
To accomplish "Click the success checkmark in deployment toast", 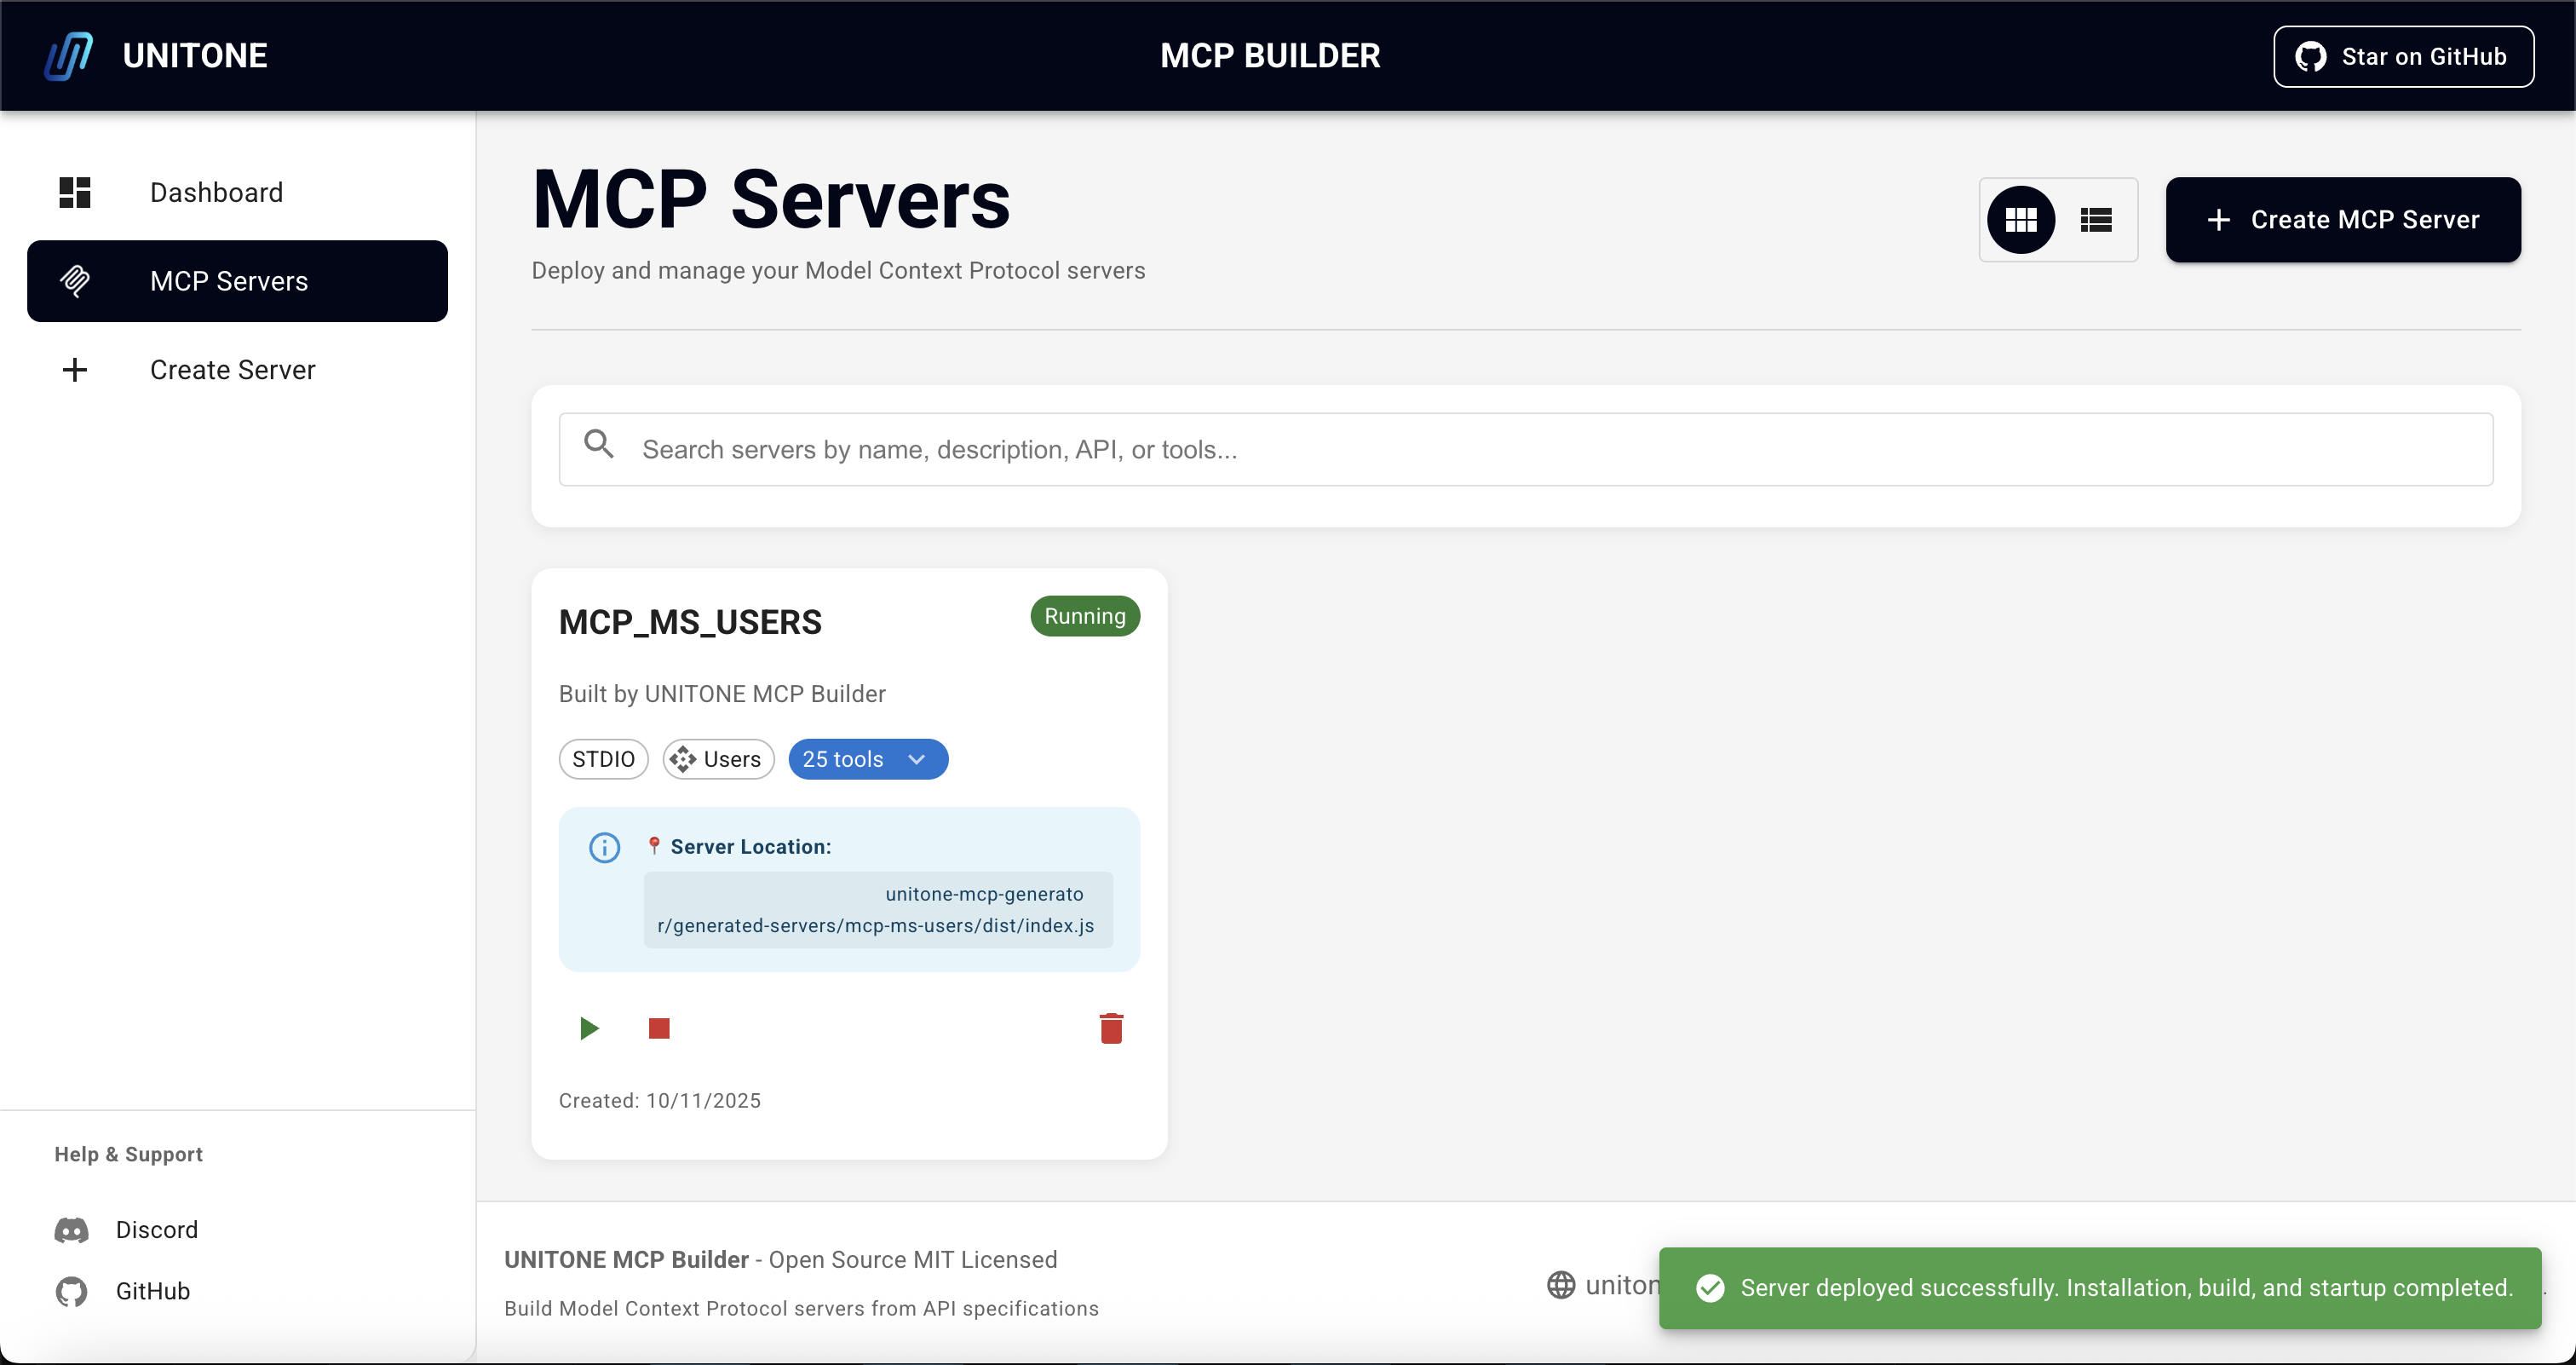I will tap(1710, 1288).
